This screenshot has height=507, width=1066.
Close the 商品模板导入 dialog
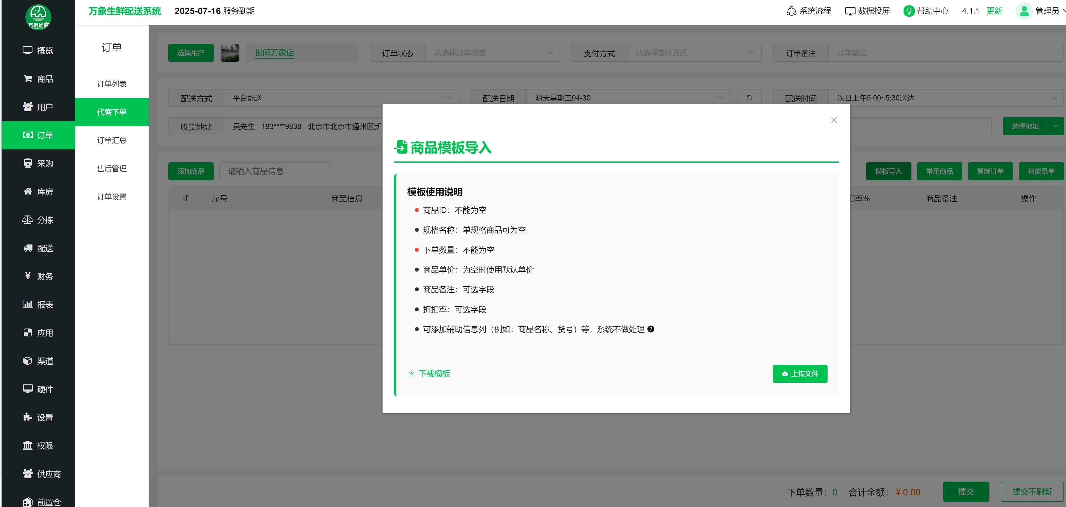(x=834, y=120)
